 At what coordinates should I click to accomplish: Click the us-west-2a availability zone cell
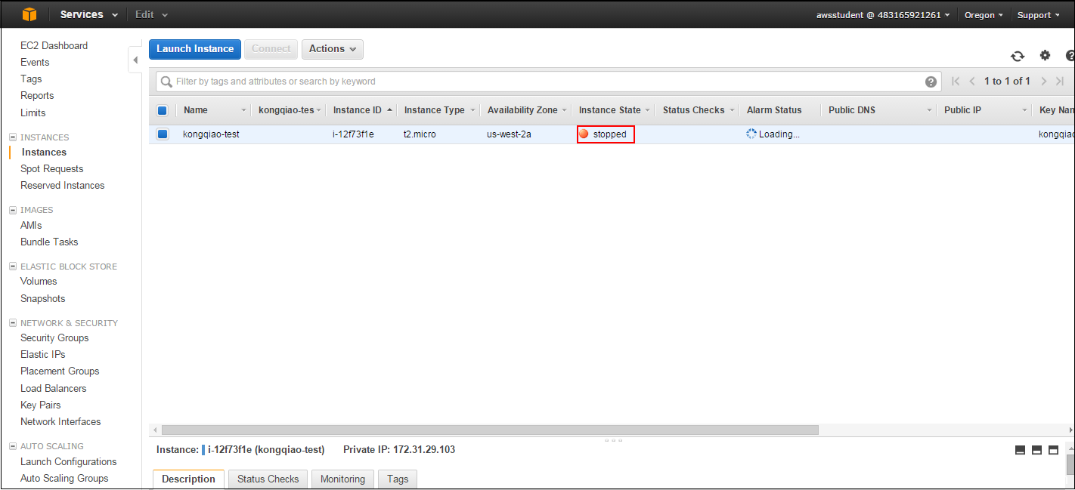(509, 134)
